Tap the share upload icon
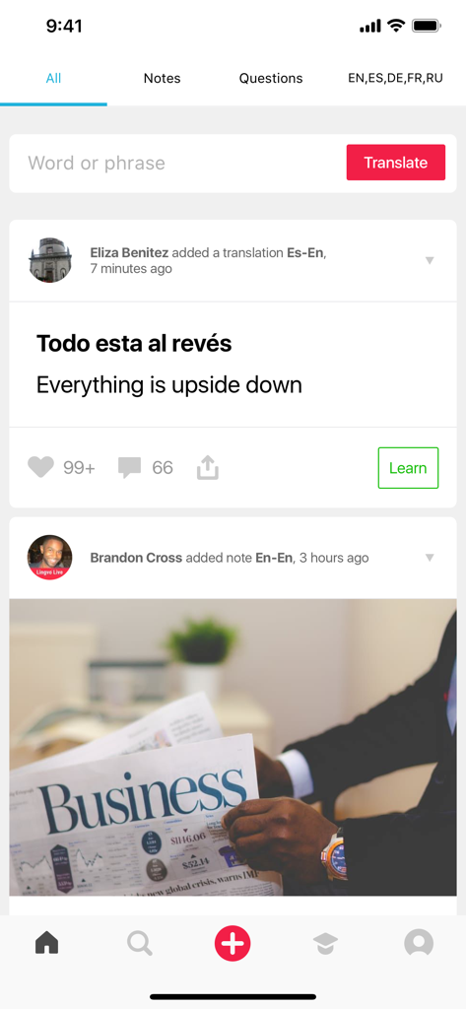466x1009 pixels. click(208, 468)
